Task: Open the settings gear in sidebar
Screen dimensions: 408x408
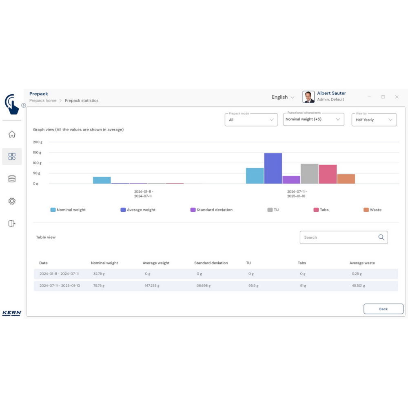Action: coord(12,201)
